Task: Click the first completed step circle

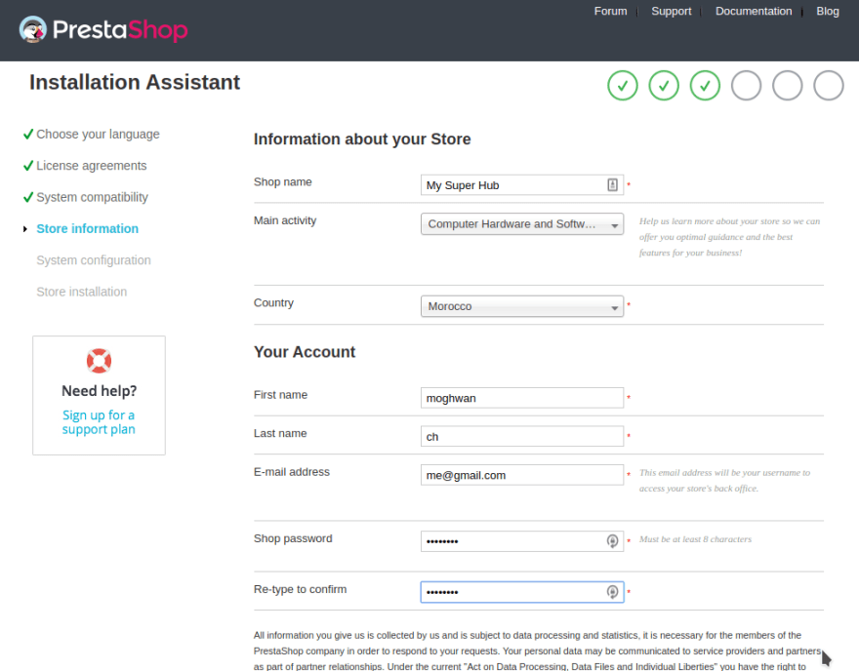Action: 622,86
